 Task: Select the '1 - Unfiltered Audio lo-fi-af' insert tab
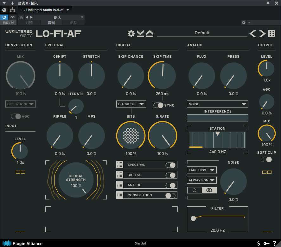pyautogui.click(x=44, y=10)
